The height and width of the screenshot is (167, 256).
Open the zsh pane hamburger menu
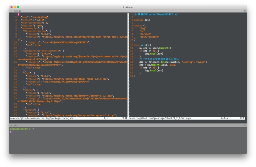click(244, 125)
